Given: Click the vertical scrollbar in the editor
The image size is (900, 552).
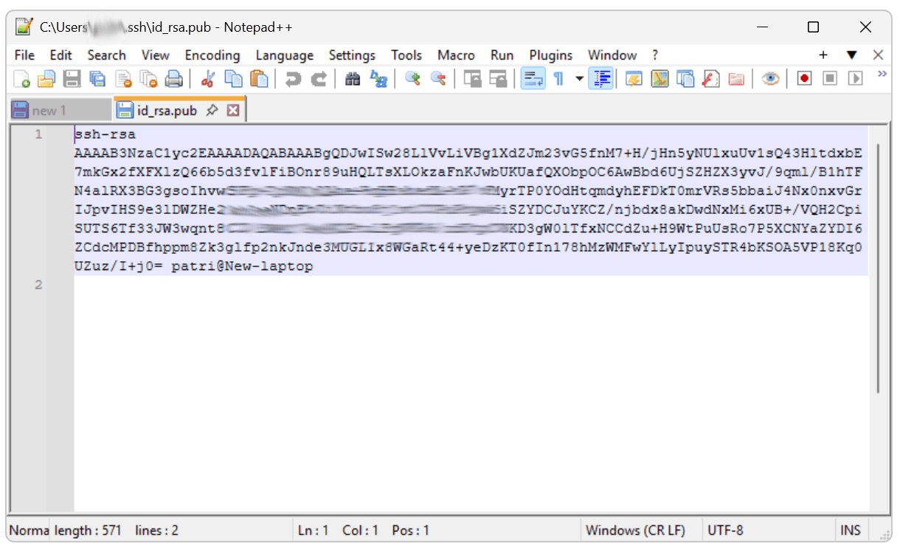Looking at the screenshot, I should [878, 269].
